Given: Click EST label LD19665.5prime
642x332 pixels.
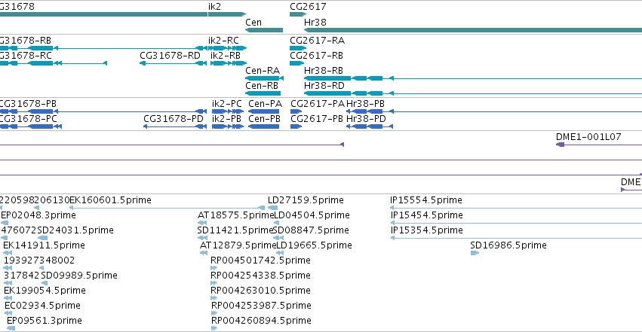Looking at the screenshot, I should point(314,245).
